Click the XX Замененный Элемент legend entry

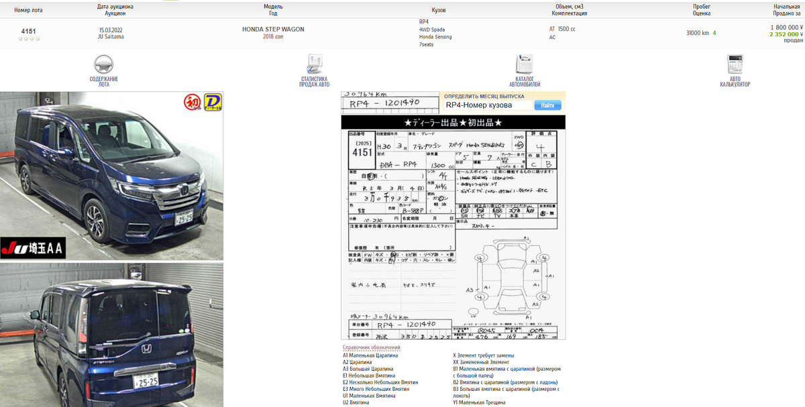(481, 362)
